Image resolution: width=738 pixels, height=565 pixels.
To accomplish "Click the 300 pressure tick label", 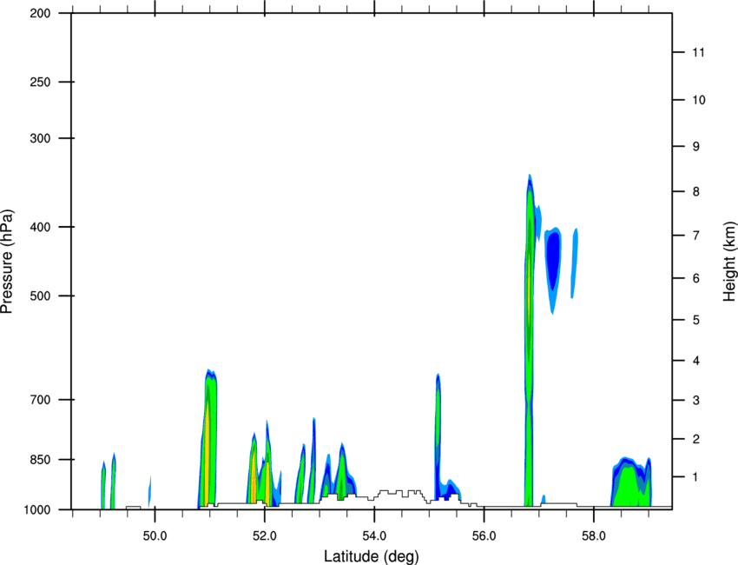I will click(41, 138).
